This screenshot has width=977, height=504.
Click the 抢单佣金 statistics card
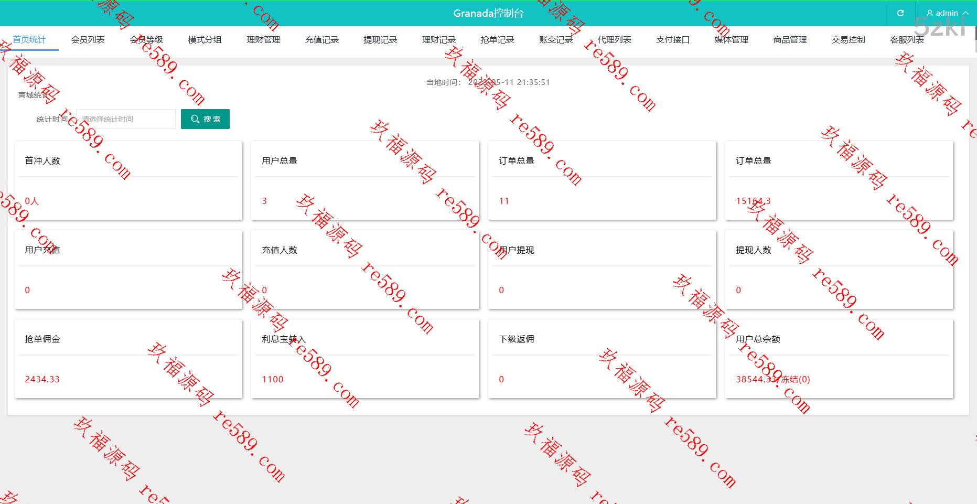[x=128, y=359]
